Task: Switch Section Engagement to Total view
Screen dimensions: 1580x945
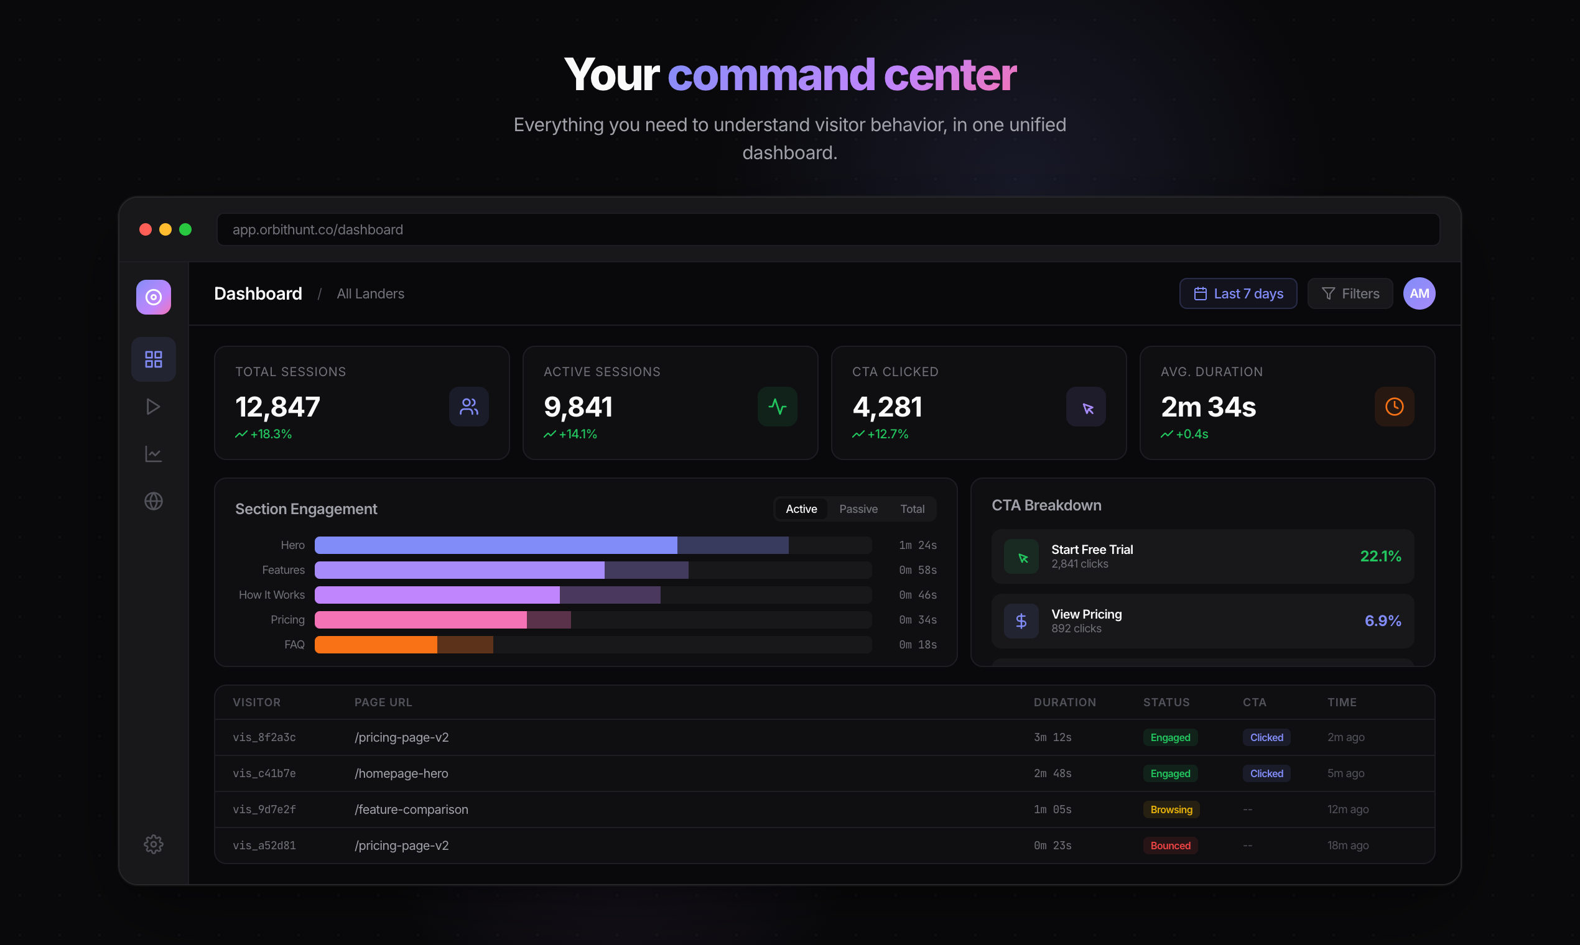Action: point(912,509)
